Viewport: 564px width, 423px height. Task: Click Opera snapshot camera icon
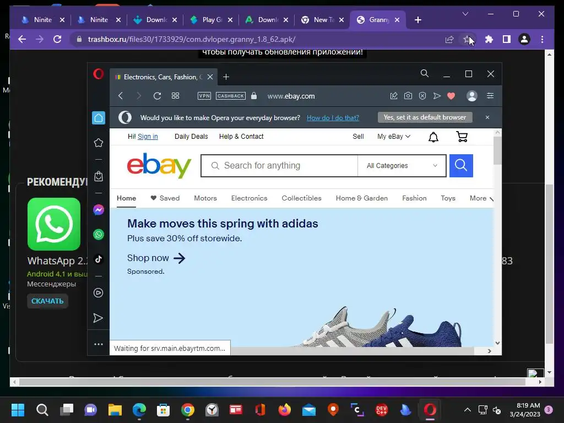[x=408, y=96]
